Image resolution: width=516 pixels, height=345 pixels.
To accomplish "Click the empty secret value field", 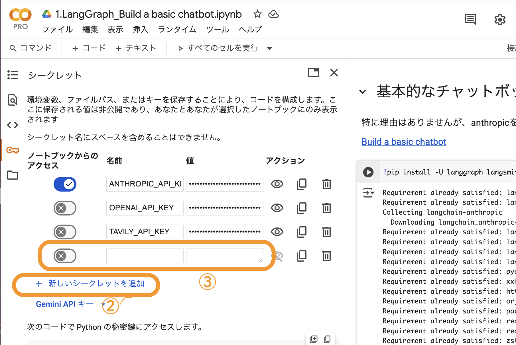I will coord(225,256).
